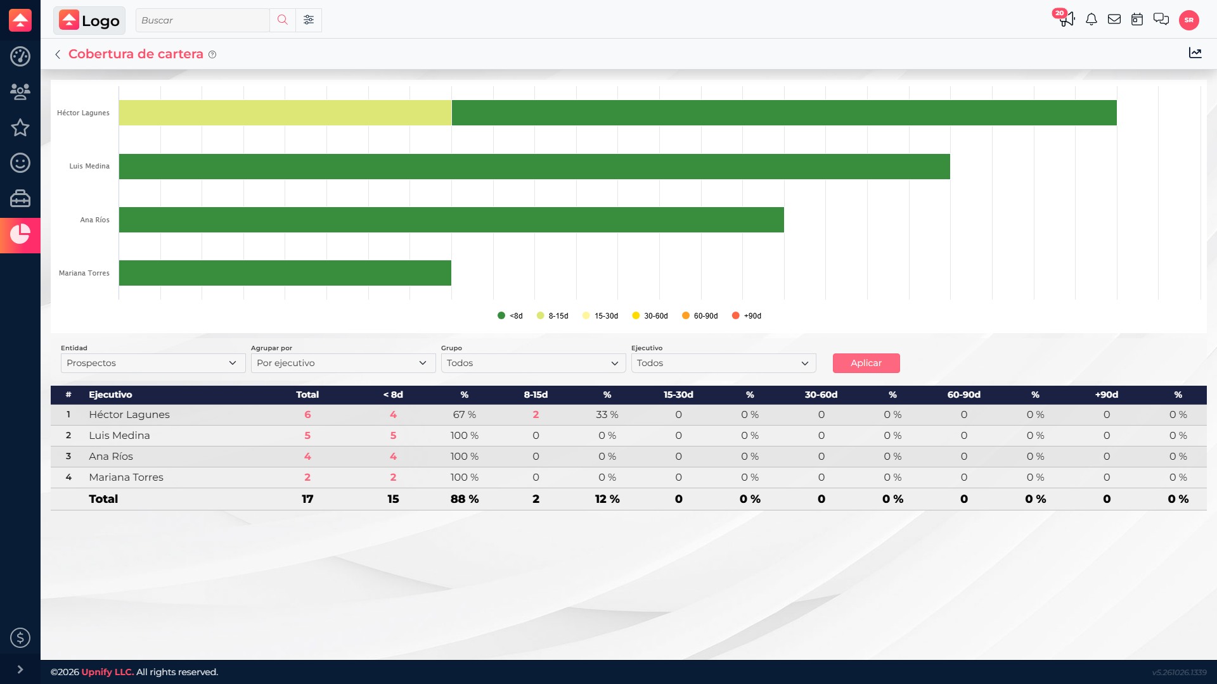Click the search magnifier icon

coord(283,20)
